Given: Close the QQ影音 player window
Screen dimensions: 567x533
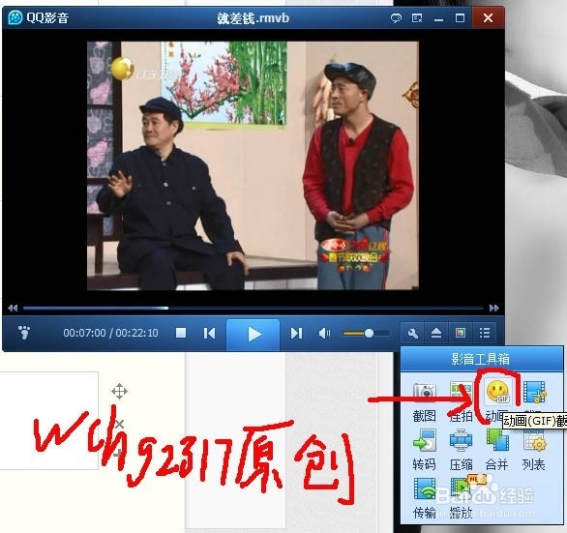Looking at the screenshot, I should pyautogui.click(x=488, y=17).
